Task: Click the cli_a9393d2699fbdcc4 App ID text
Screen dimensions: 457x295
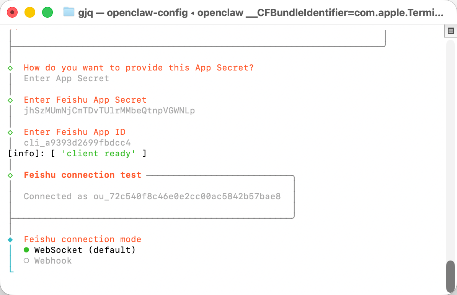Action: pyautogui.click(x=77, y=143)
